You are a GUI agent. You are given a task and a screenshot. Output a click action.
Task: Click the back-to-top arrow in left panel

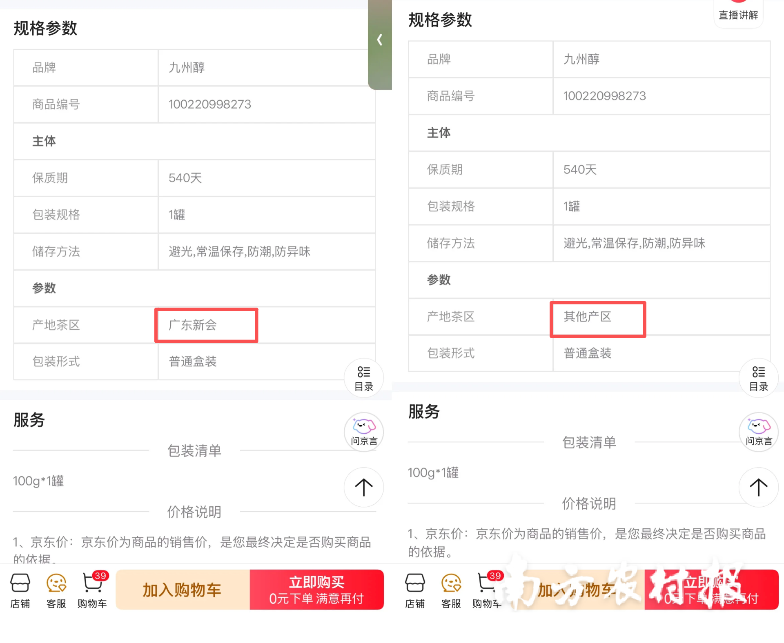coord(364,487)
